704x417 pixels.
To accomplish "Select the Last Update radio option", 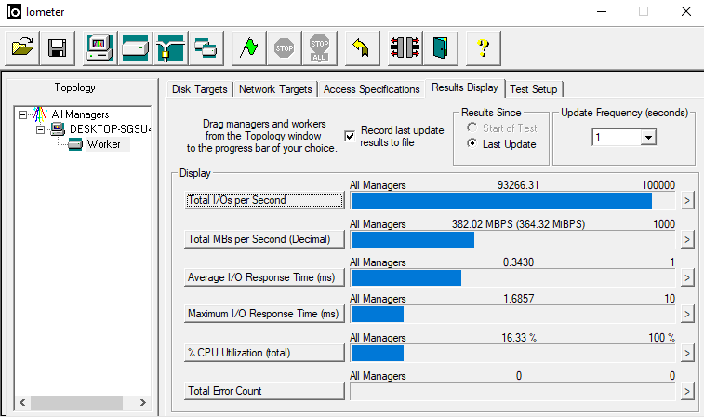I will (x=473, y=144).
